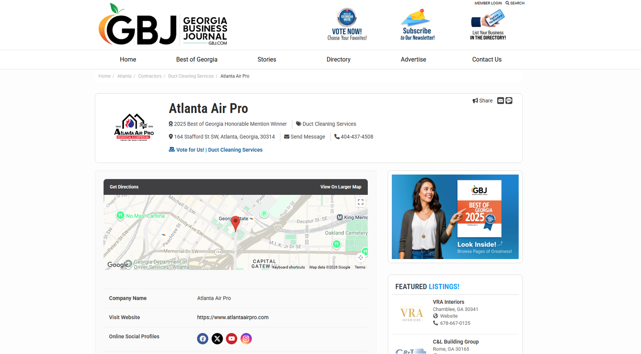Click the Contractors breadcrumb link
Screen dimensions: 641x354
tap(150, 76)
